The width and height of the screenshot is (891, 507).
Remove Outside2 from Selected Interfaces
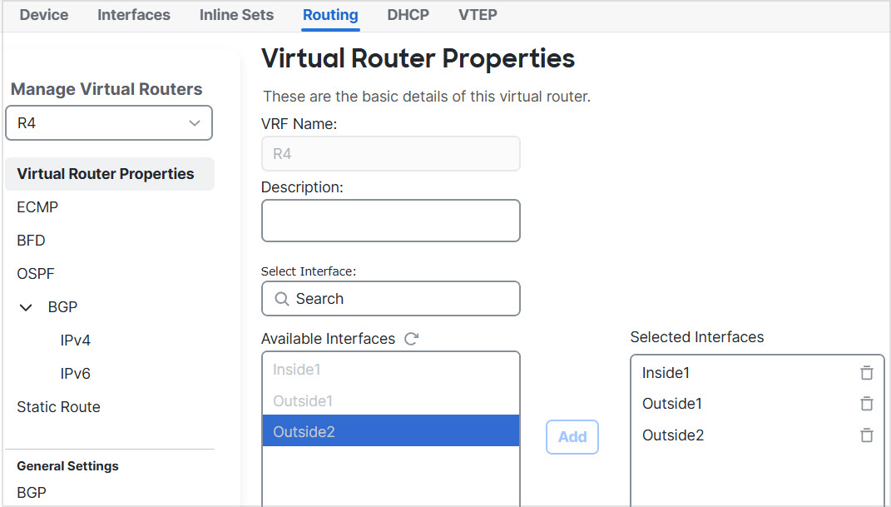[867, 435]
